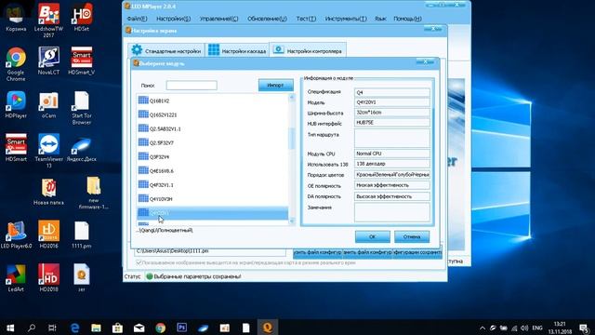Open the Инструменты menu
Image resolution: width=595 pixels, height=335 pixels.
coord(346,19)
